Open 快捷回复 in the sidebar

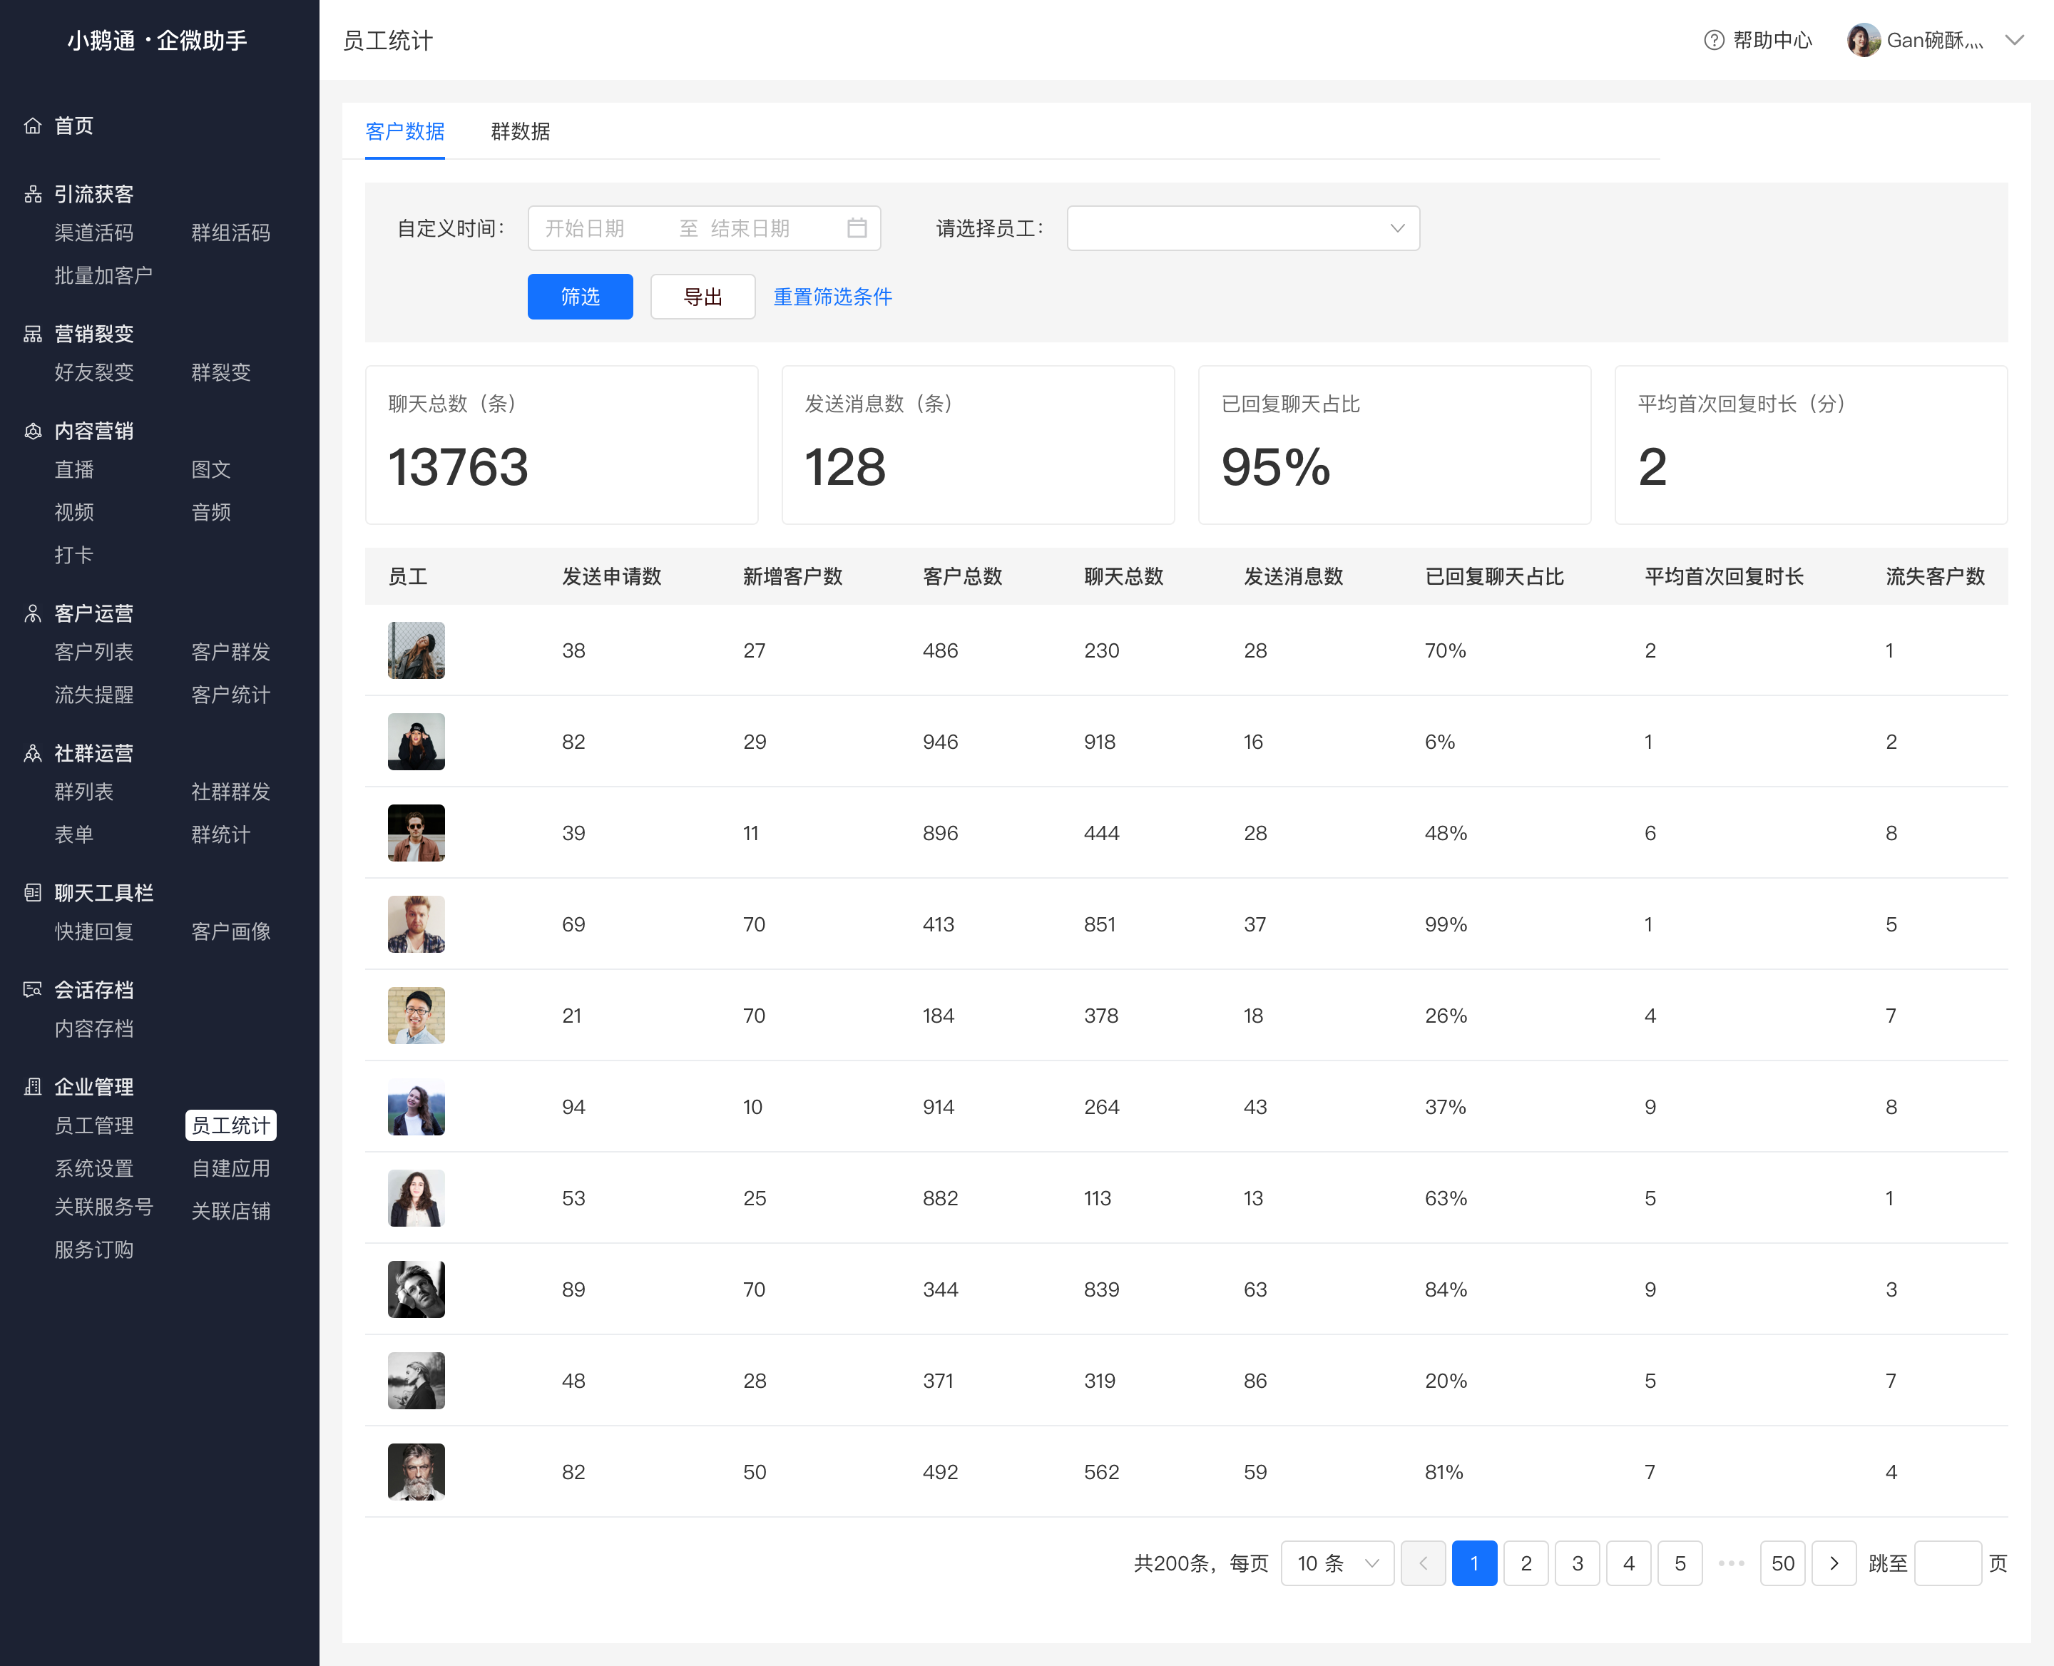pyautogui.click(x=94, y=932)
